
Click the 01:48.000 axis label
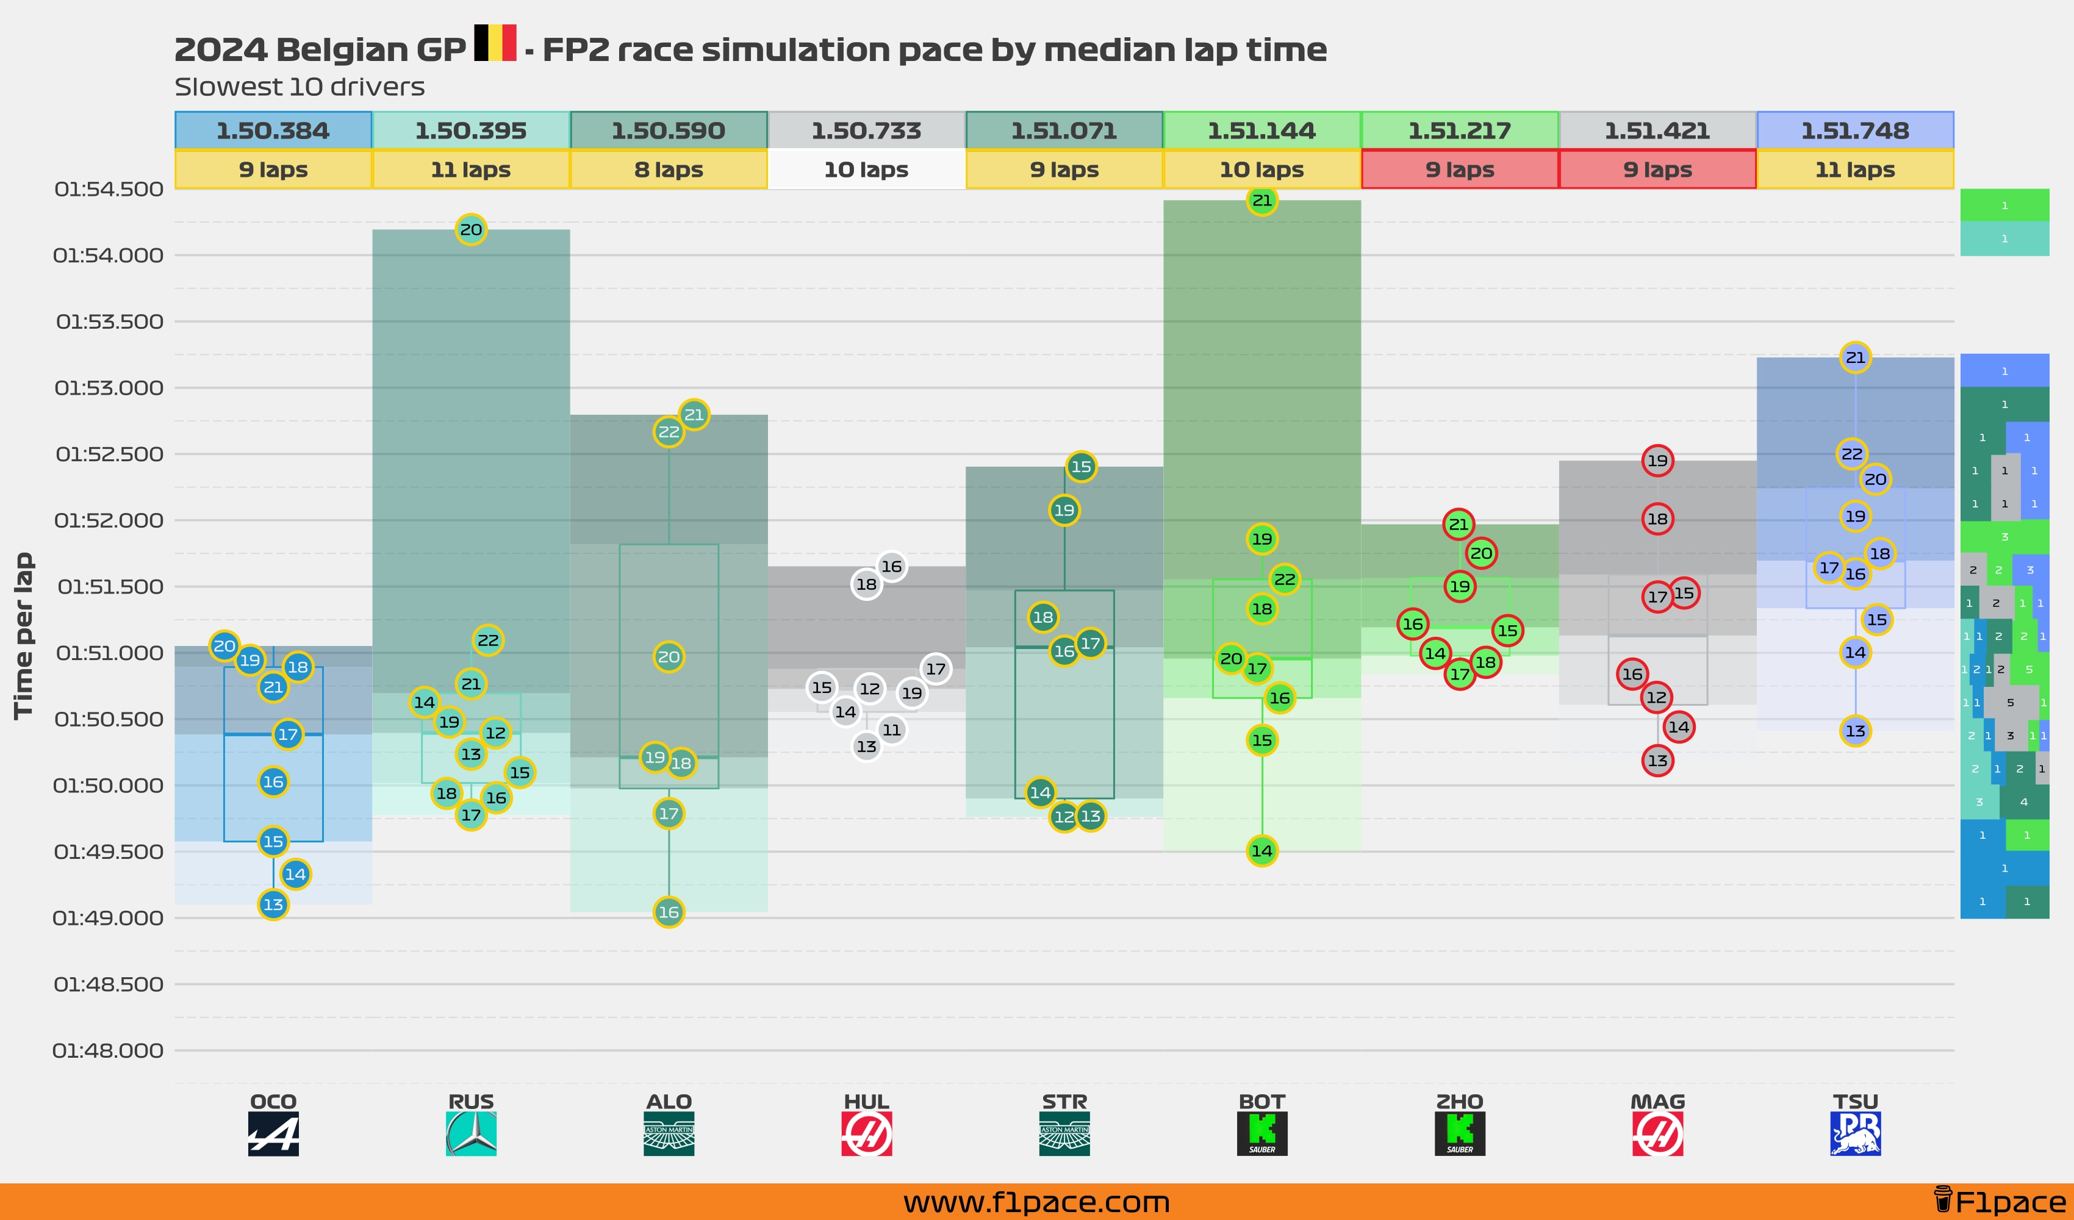click(108, 1050)
